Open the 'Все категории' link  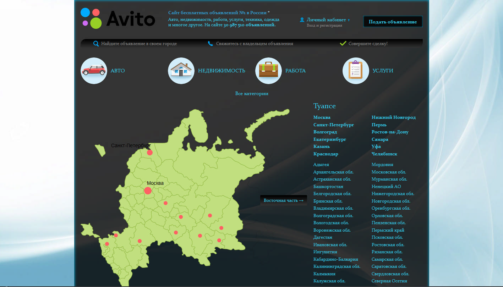252,93
